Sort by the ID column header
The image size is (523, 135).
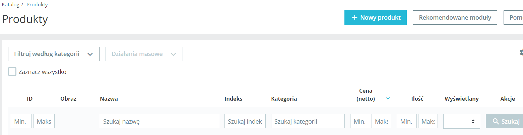[x=30, y=99]
